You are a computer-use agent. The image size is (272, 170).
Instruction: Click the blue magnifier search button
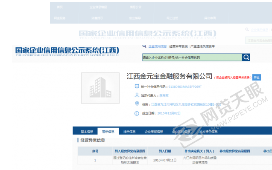tap(246, 57)
